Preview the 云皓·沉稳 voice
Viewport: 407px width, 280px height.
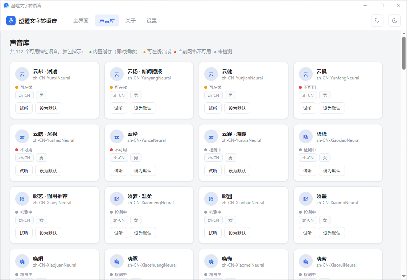[x=24, y=170]
